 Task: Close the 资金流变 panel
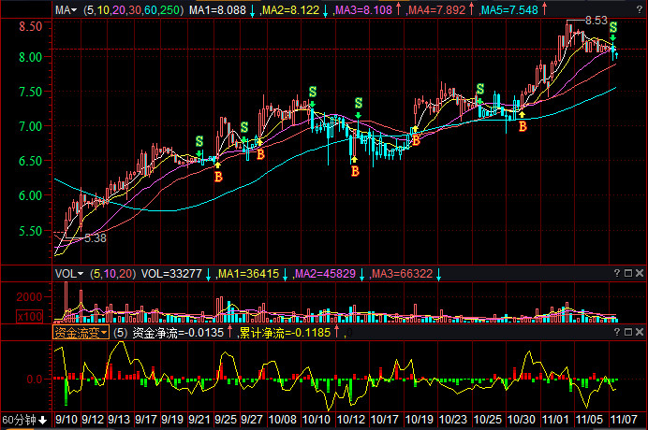pos(640,332)
